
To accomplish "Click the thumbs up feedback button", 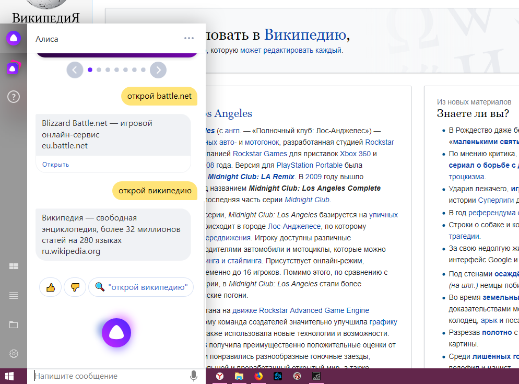I will click(x=51, y=287).
